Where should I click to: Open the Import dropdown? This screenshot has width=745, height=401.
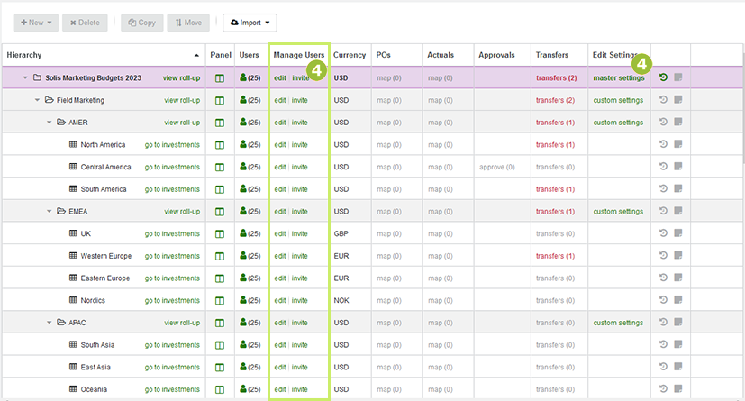coord(250,23)
